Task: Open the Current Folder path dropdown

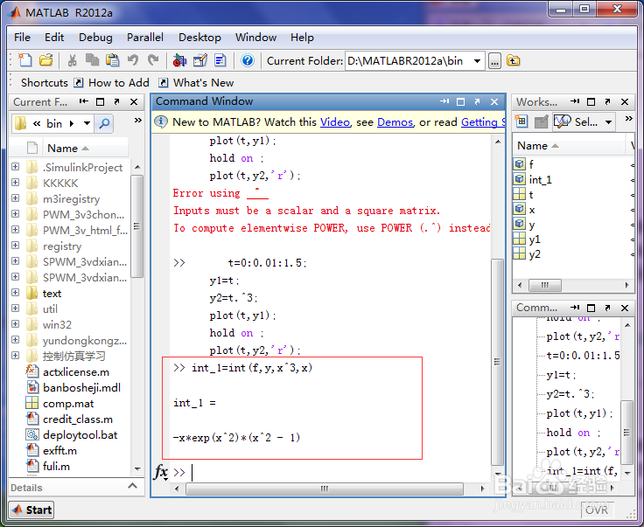Action: (477, 61)
